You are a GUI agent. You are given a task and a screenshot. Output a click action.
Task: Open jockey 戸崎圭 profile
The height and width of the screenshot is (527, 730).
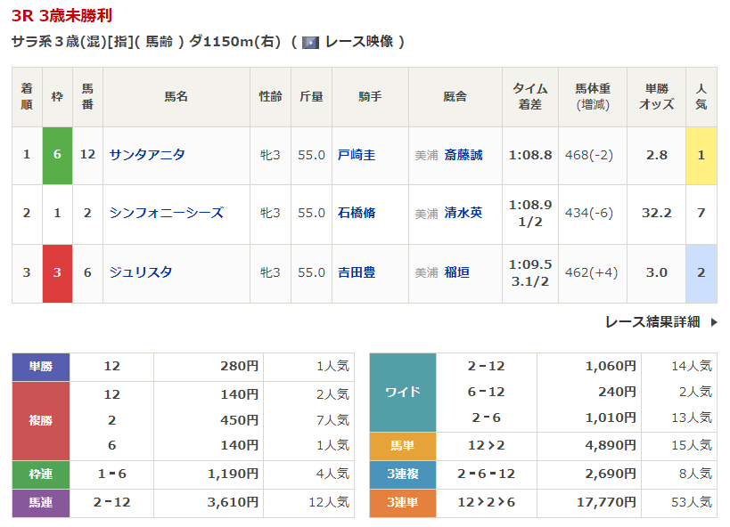[357, 155]
